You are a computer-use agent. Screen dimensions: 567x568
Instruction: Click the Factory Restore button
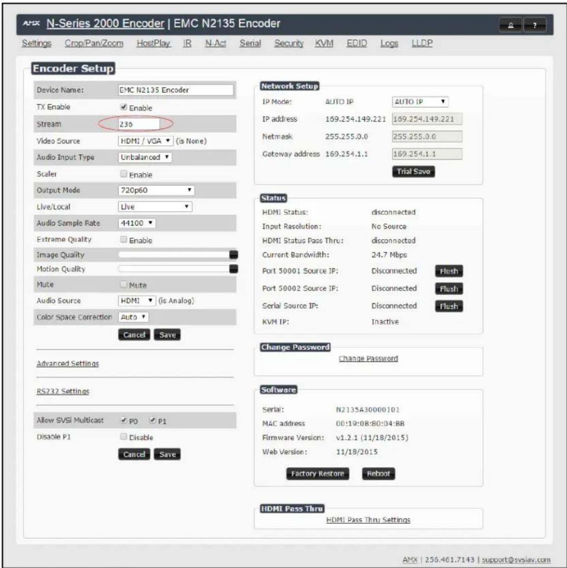pos(318,473)
